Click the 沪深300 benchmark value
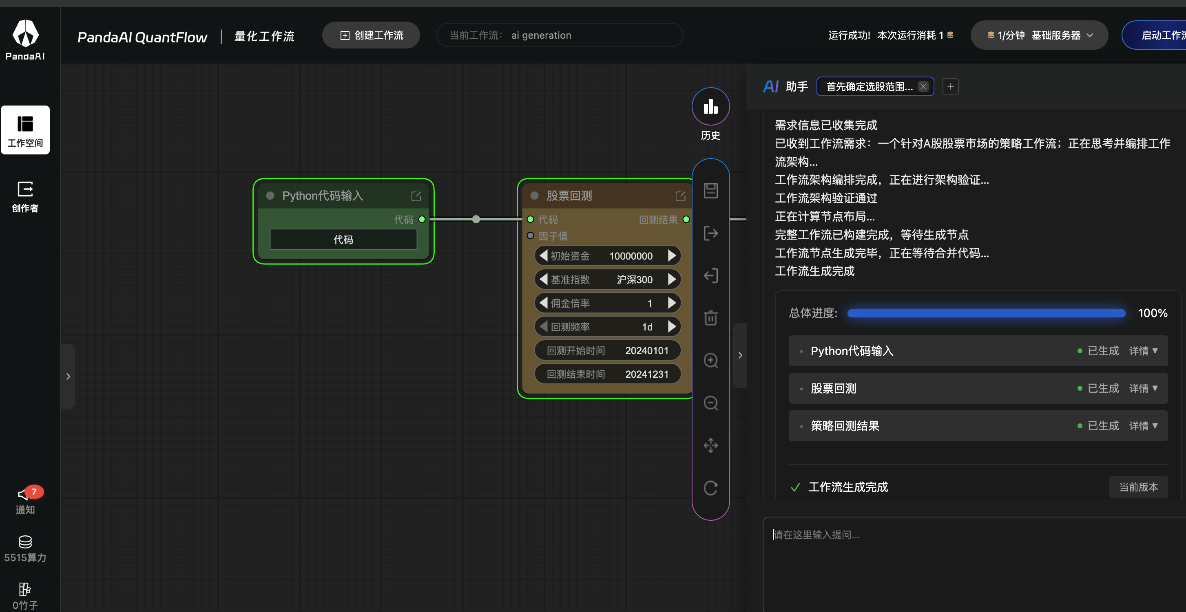The height and width of the screenshot is (612, 1186). 635,280
